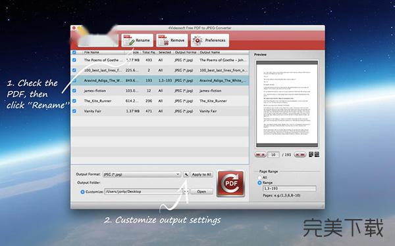Go to first page in preview
Image resolution: width=395 pixels, height=246 pixels.
(x=257, y=155)
